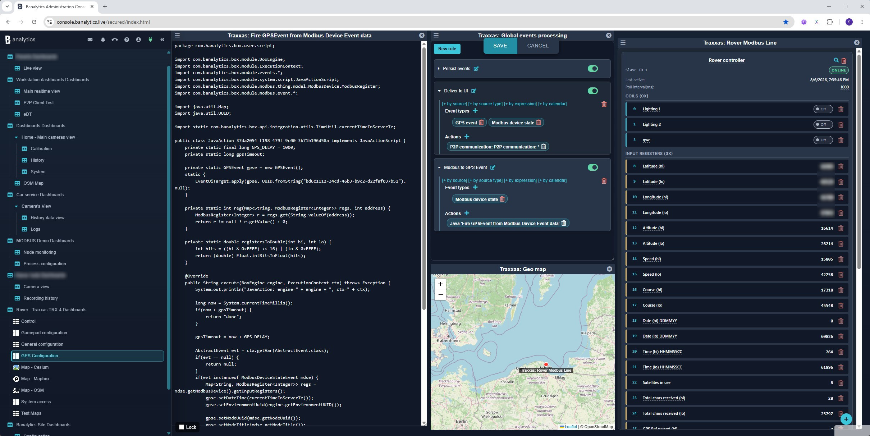870x436 pixels.
Task: Close the Fire GPSEvent script panel
Action: pos(422,35)
